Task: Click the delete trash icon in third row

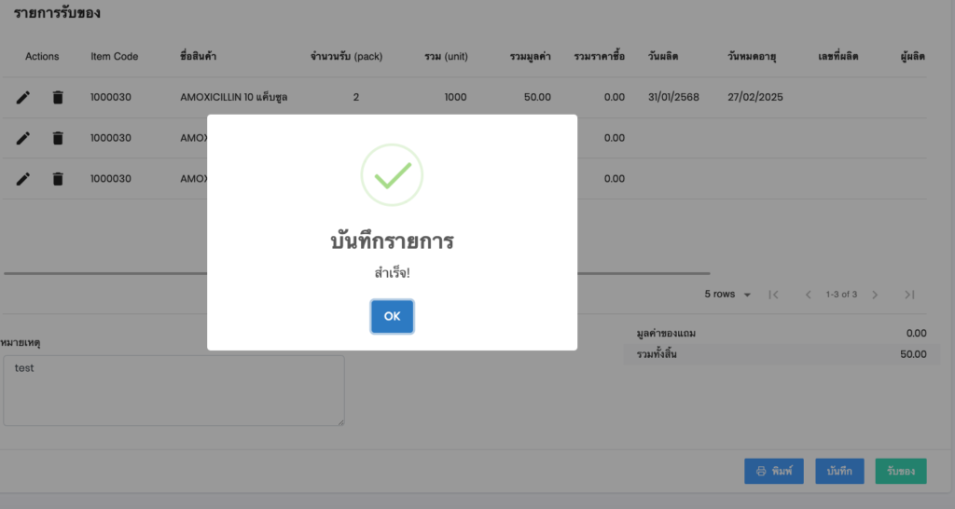Action: (x=58, y=179)
